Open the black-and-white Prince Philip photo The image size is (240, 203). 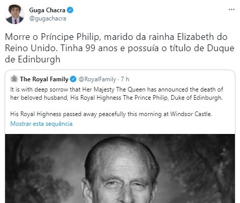click(120, 168)
